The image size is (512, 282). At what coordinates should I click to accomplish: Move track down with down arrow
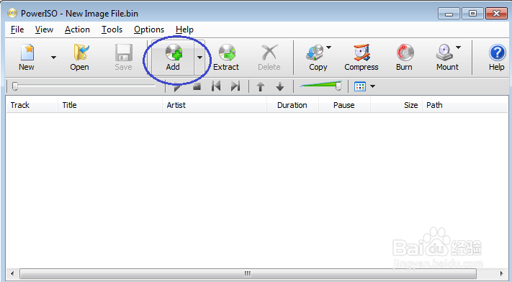click(x=280, y=86)
